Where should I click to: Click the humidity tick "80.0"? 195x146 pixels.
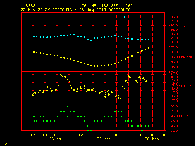point(174,106)
